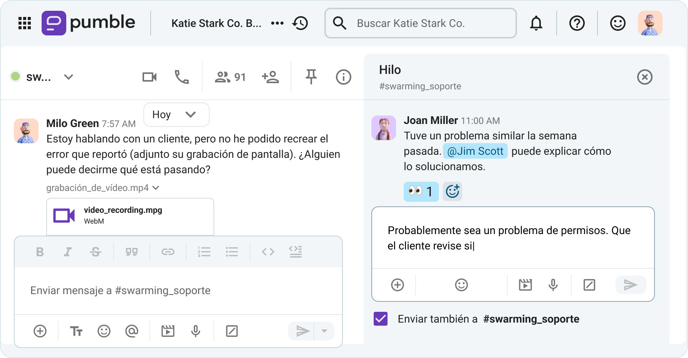Uncheck Enviar también a #swarming_soporte
This screenshot has width=688, height=358.
point(381,319)
